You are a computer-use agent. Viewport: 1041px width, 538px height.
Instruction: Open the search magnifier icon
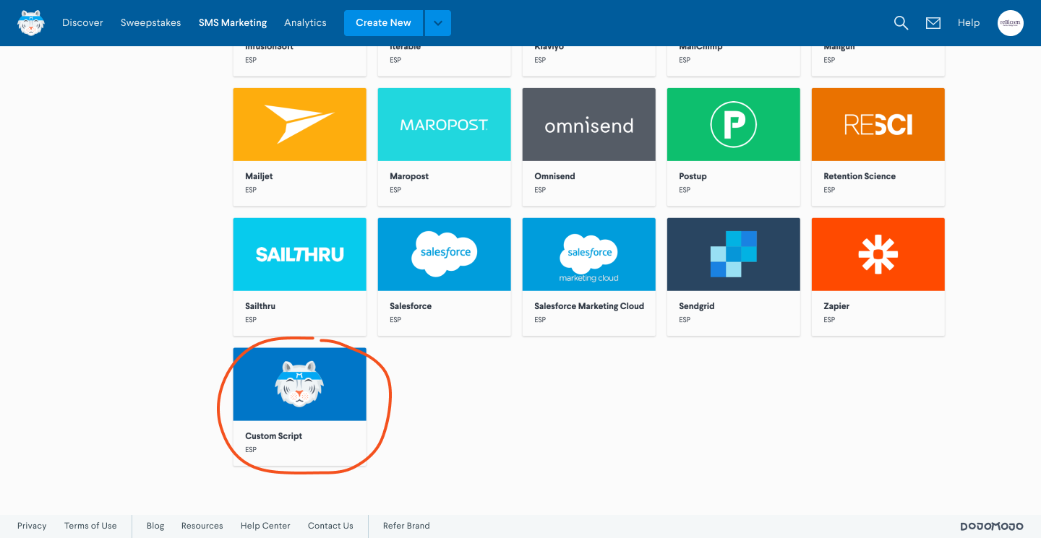coord(901,23)
